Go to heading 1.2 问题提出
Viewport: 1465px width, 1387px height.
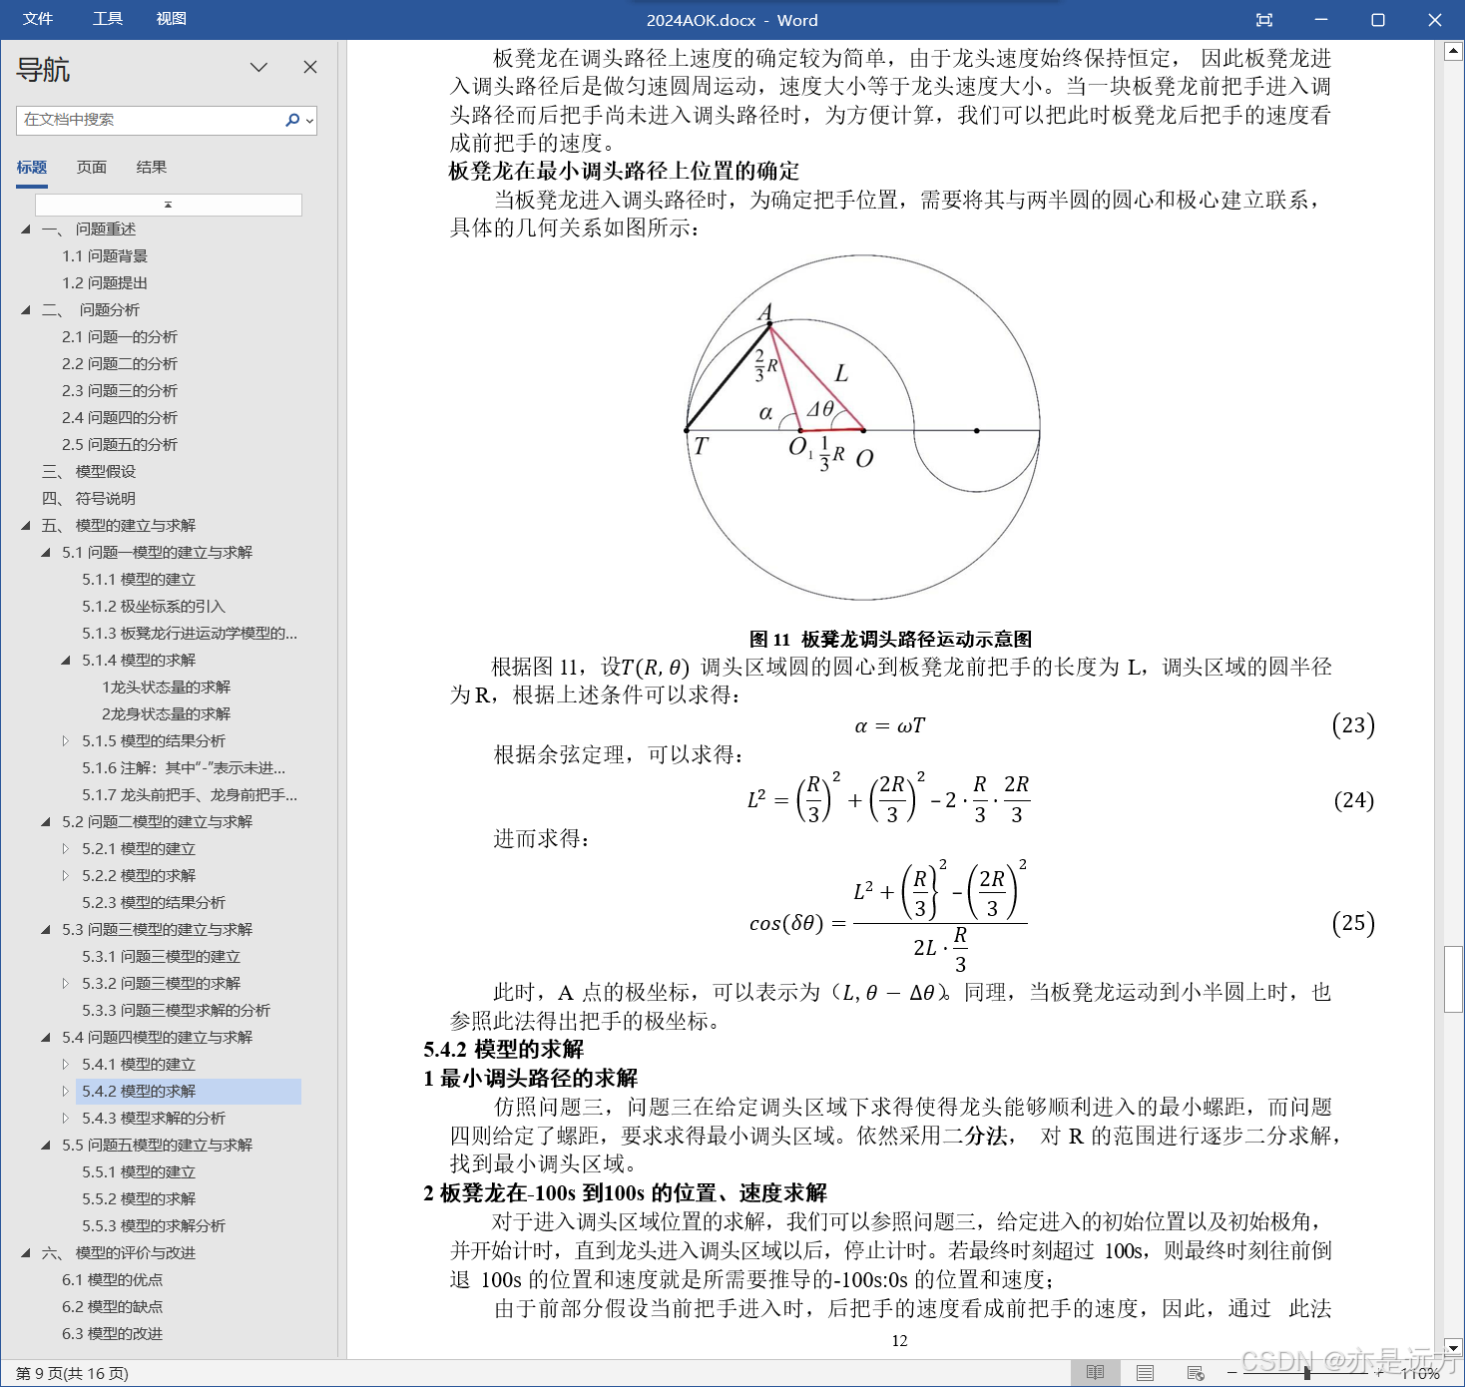tap(105, 283)
